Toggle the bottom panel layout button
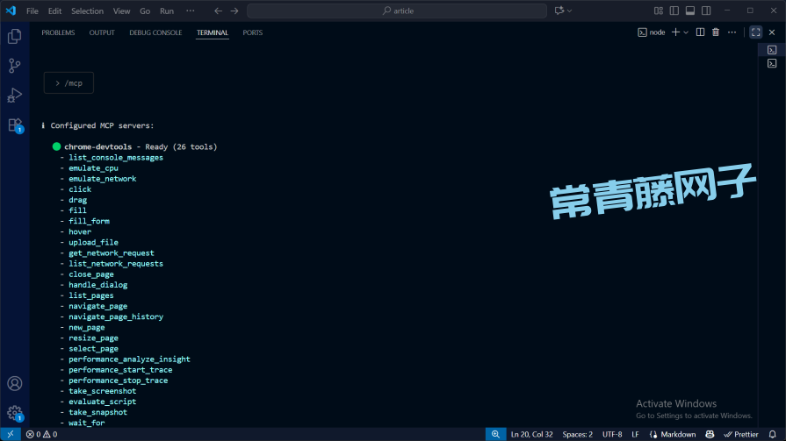 [x=690, y=11]
